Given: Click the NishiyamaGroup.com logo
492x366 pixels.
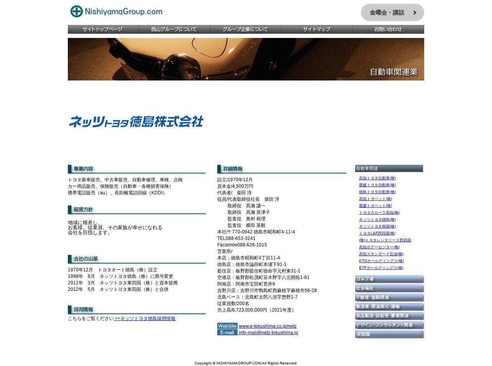Looking at the screenshot, I should click(x=116, y=11).
